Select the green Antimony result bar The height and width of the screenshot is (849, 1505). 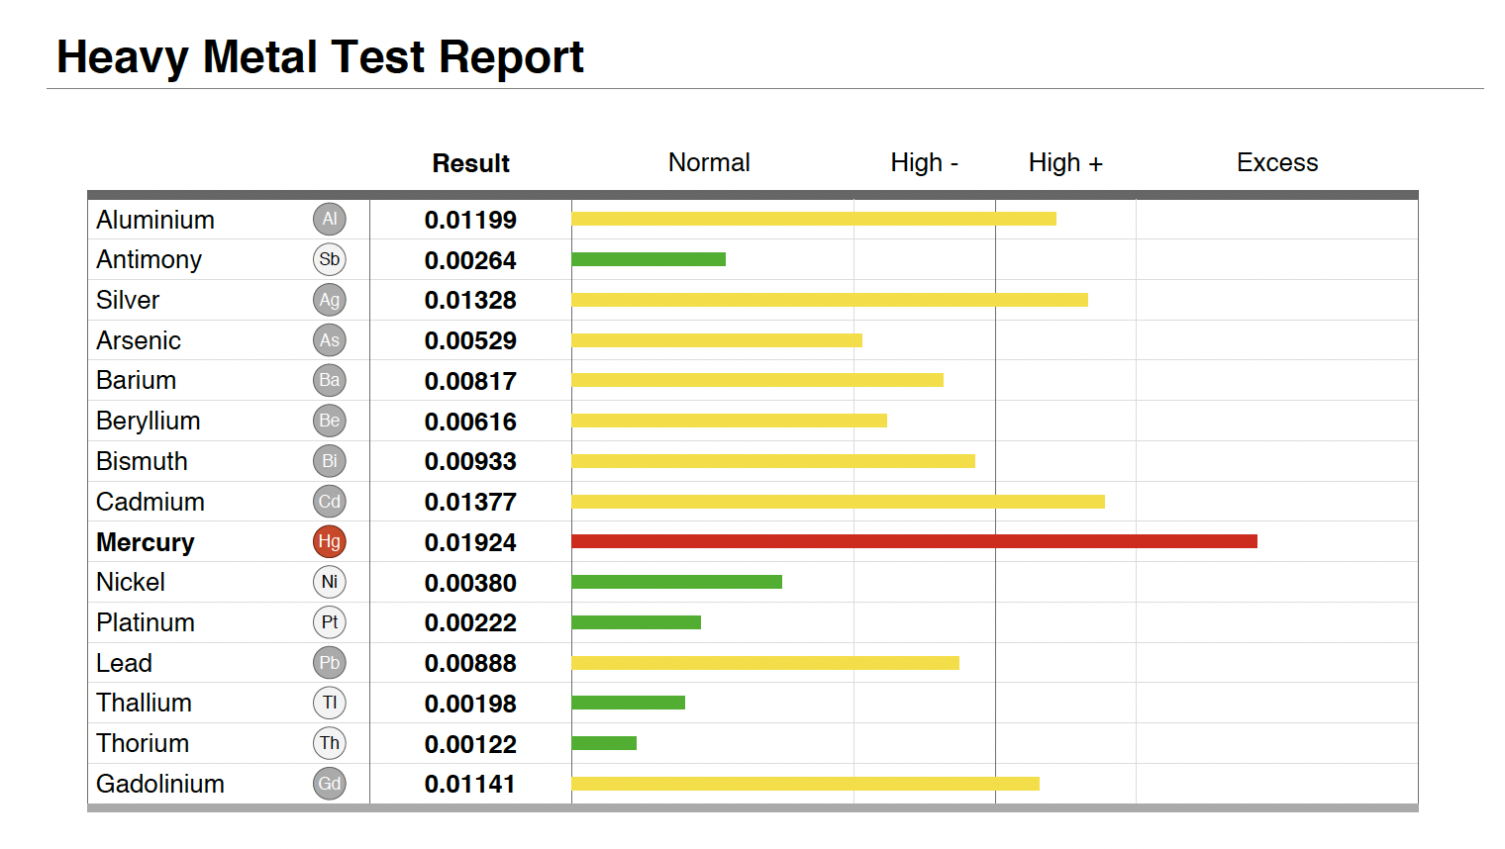649,259
